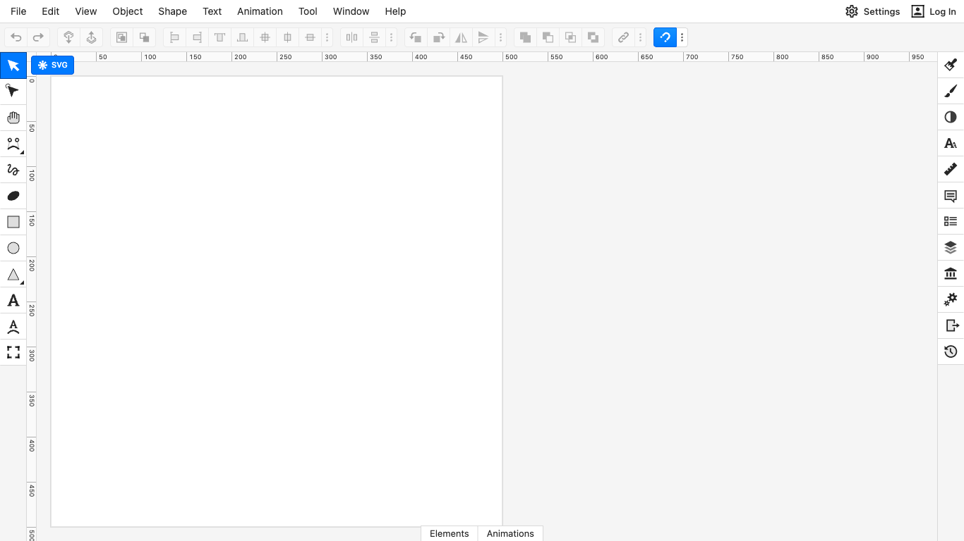Select the View frame tool
Screen dimensions: 964x541
pos(13,352)
